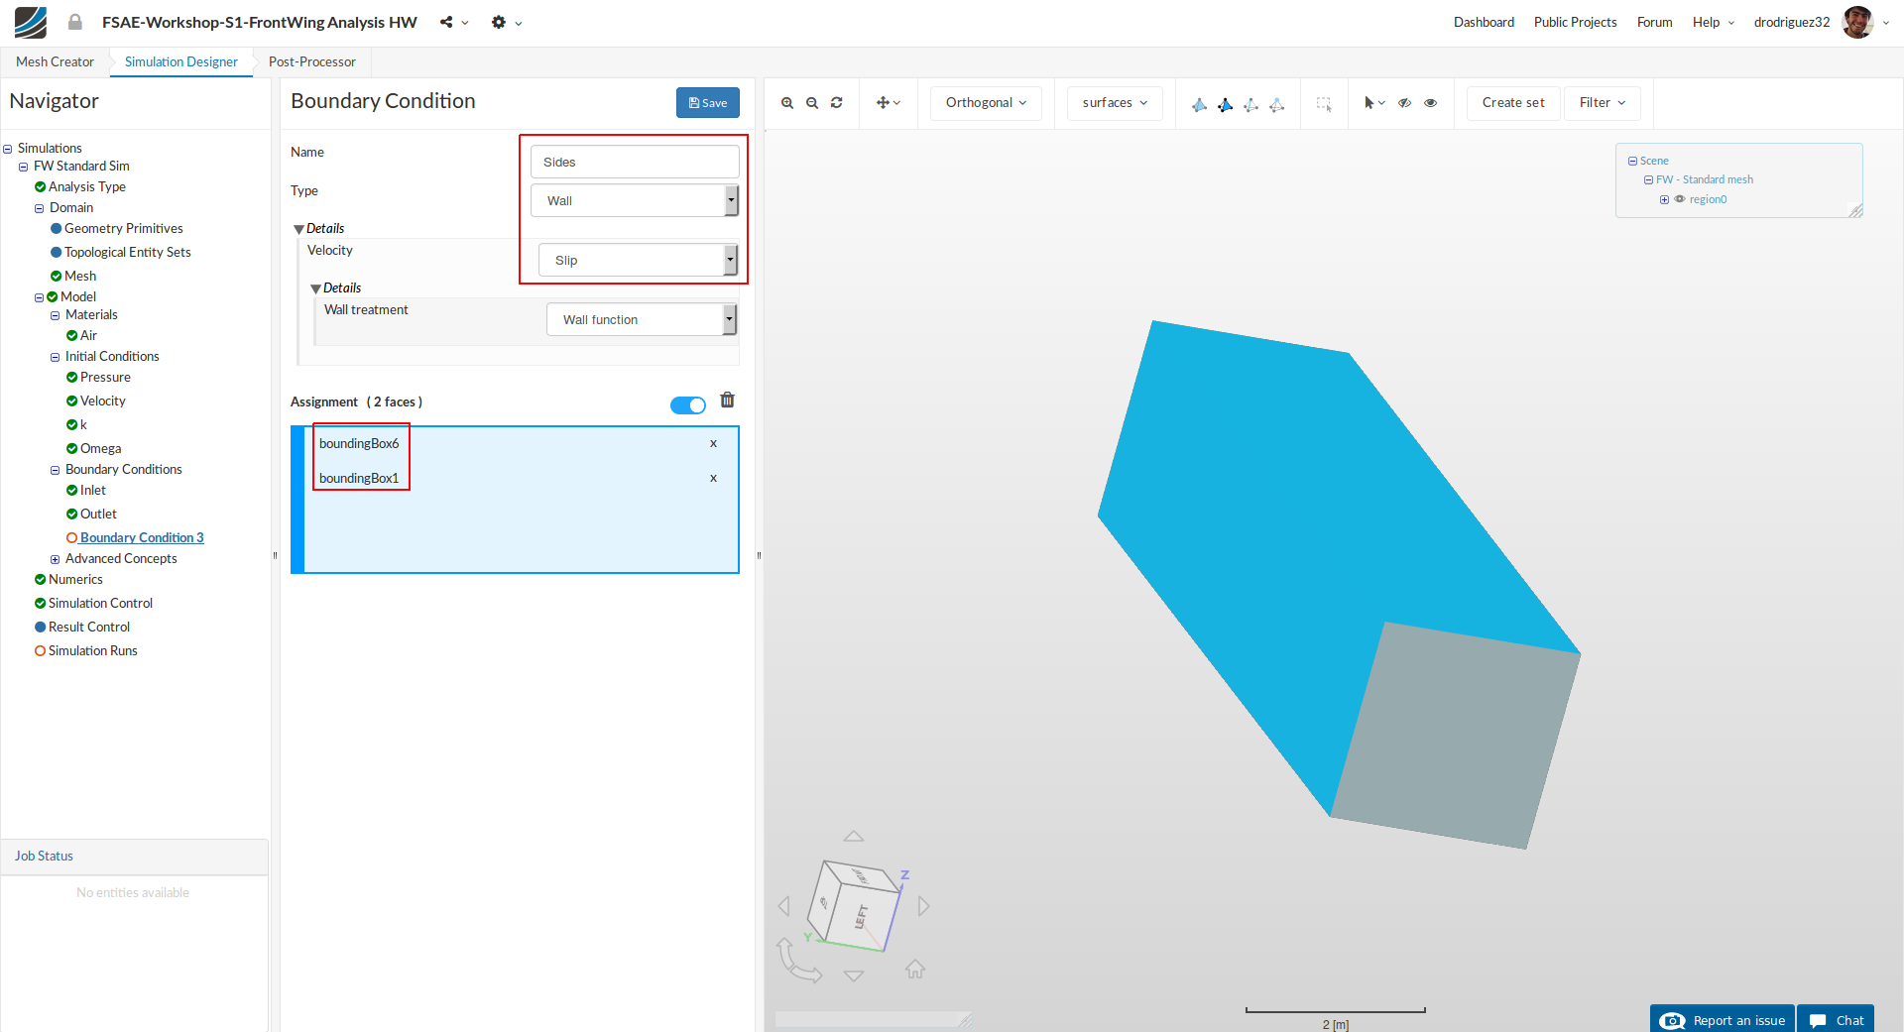
Task: Collapse the Details section under Velocity
Action: point(316,288)
